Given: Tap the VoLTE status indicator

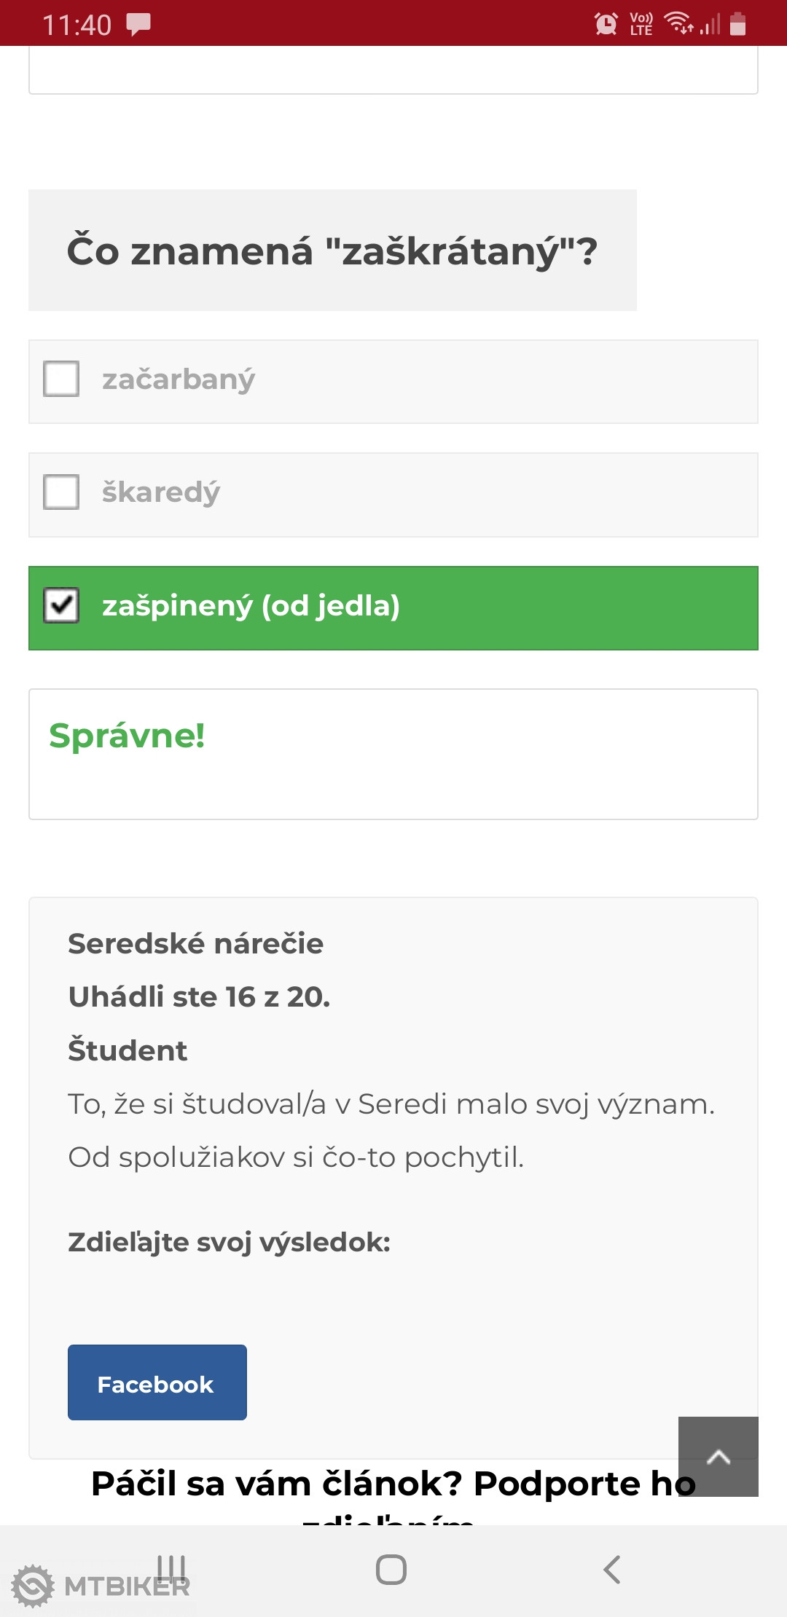Looking at the screenshot, I should (x=641, y=24).
